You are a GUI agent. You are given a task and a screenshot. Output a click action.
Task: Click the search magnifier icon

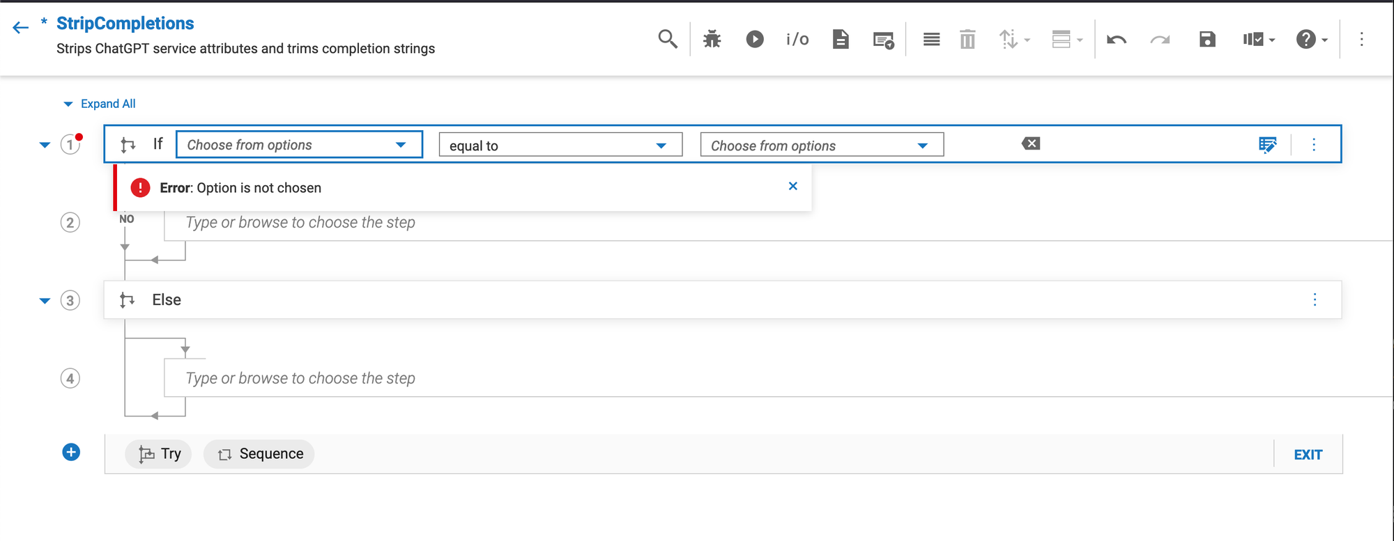click(667, 39)
